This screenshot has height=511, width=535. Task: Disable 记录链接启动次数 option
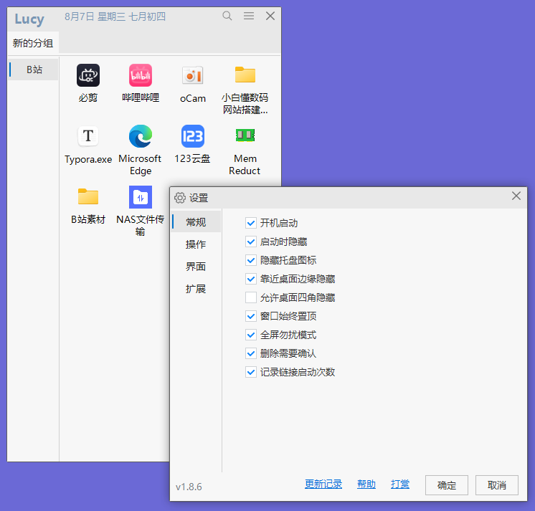(251, 372)
